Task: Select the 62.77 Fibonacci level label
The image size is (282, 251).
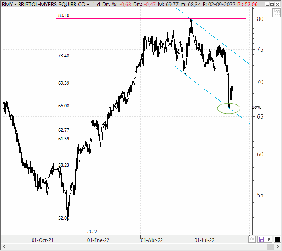Action: (x=63, y=130)
